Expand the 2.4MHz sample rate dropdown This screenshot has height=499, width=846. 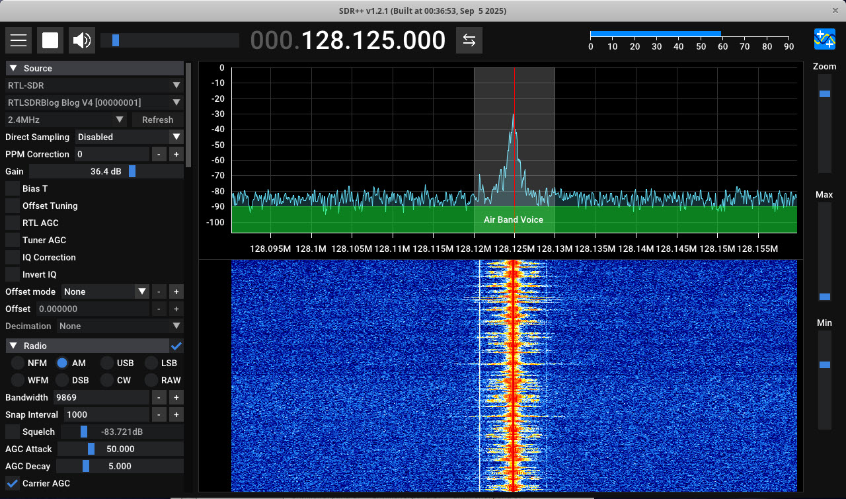[x=65, y=120]
